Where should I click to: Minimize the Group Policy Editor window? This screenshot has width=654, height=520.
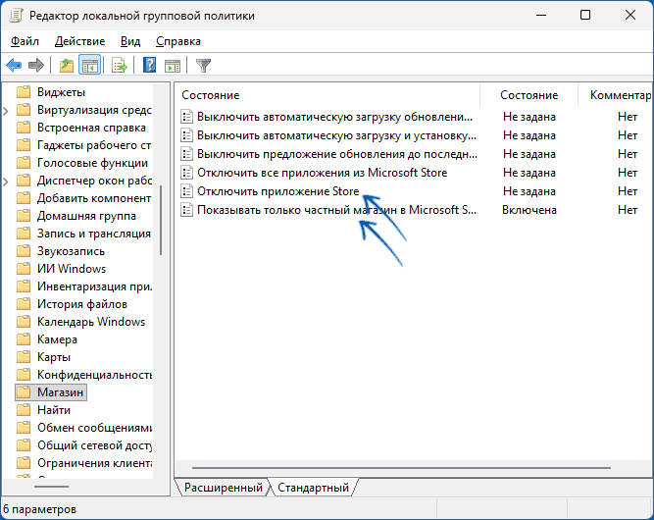coord(541,16)
